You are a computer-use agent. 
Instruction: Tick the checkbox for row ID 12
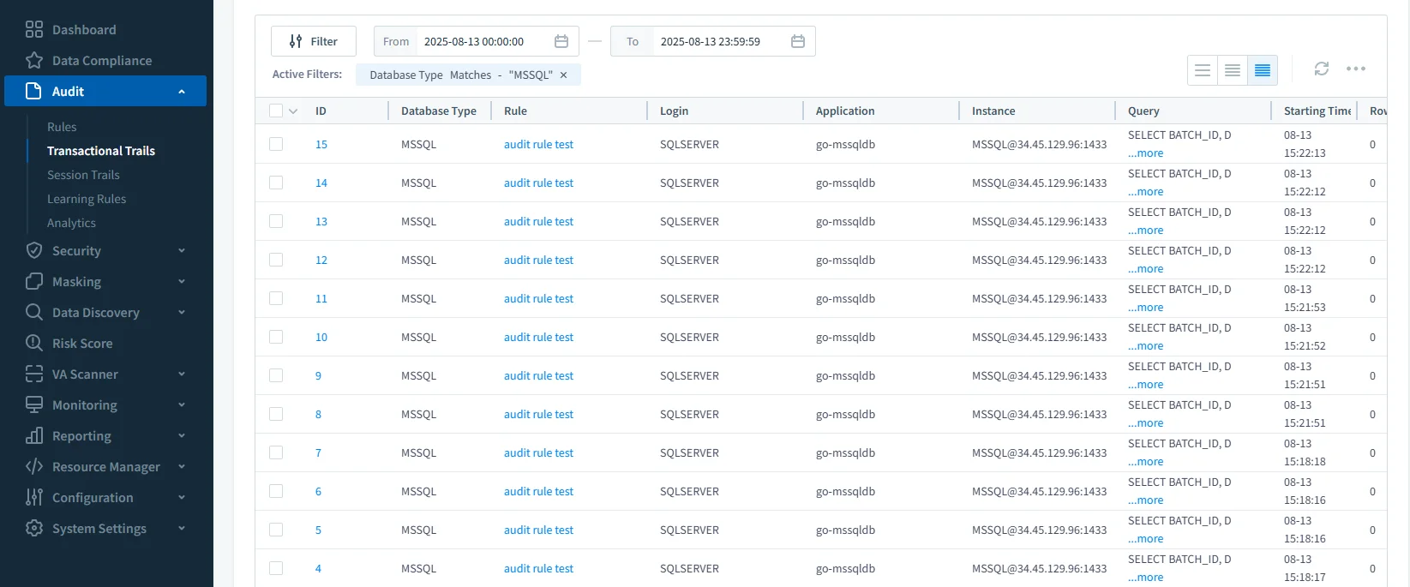click(276, 260)
